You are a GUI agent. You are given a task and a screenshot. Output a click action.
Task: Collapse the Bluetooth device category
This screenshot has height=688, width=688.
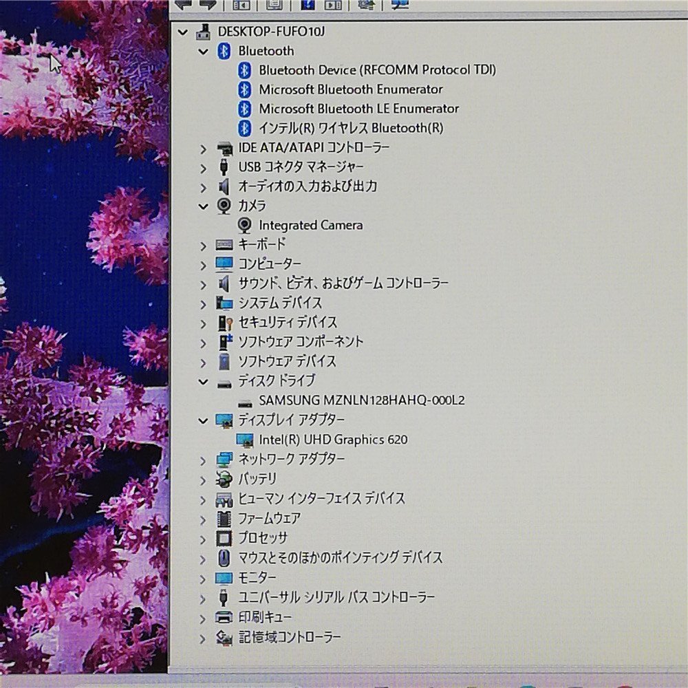coord(203,51)
